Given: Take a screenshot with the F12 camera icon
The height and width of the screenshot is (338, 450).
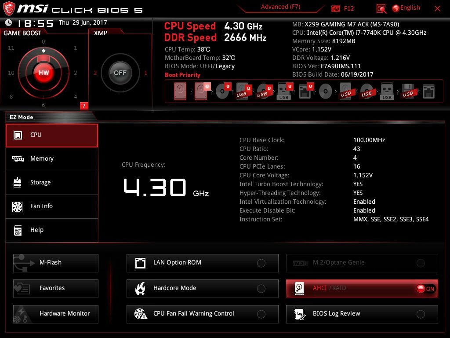Looking at the screenshot, I should pos(335,8).
